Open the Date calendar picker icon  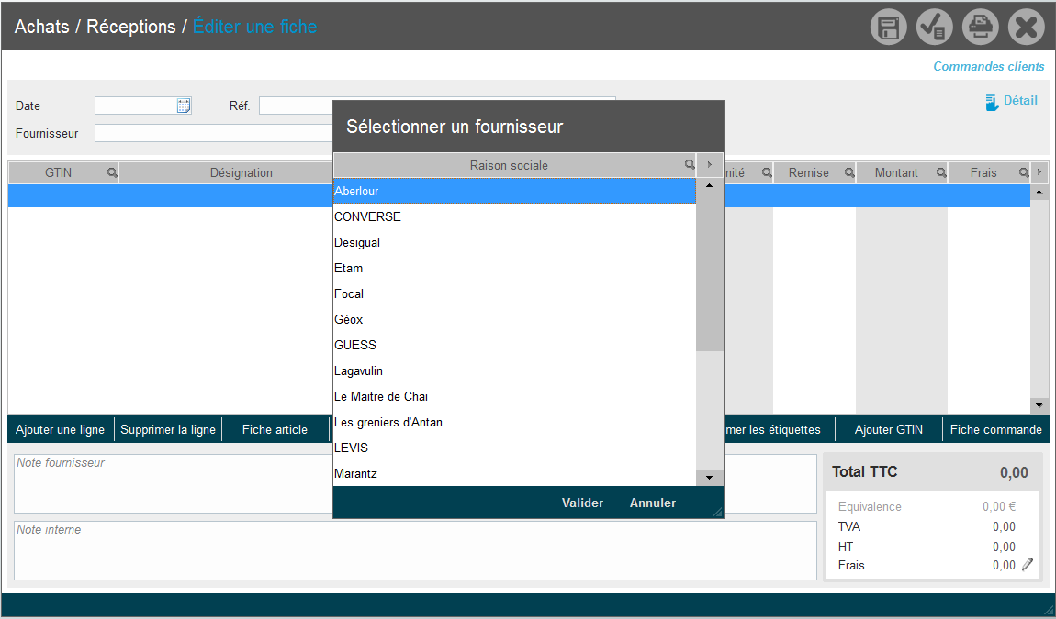click(x=183, y=105)
